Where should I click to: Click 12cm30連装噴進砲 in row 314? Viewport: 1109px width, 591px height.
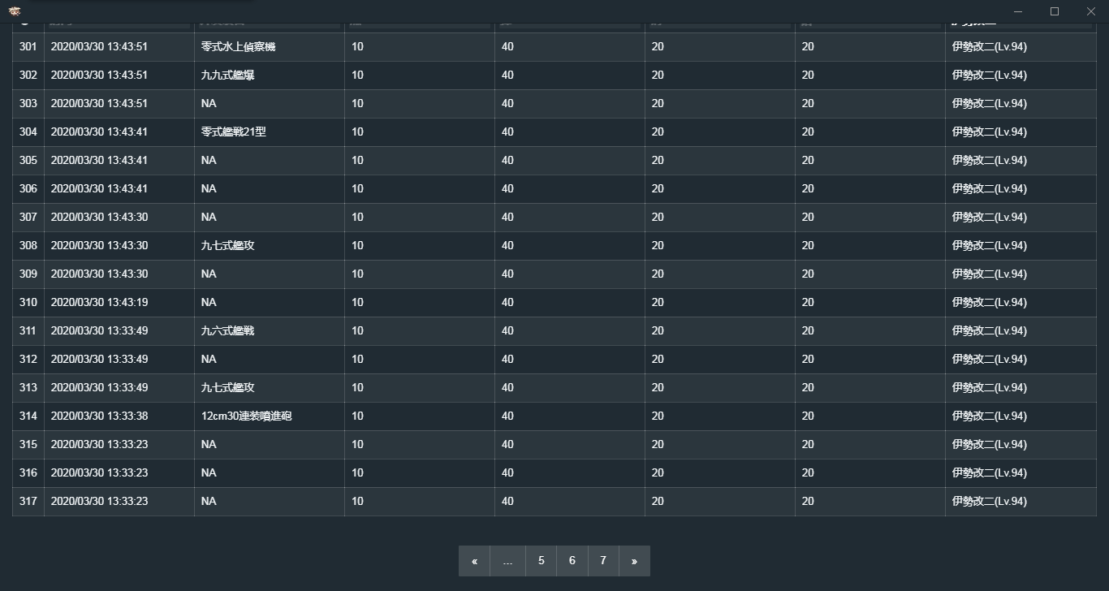tap(246, 416)
